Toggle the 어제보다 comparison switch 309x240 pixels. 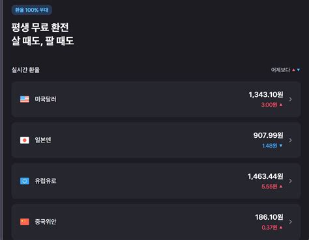286,70
